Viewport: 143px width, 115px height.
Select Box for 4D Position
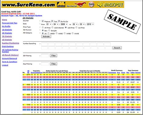pos(43,30)
